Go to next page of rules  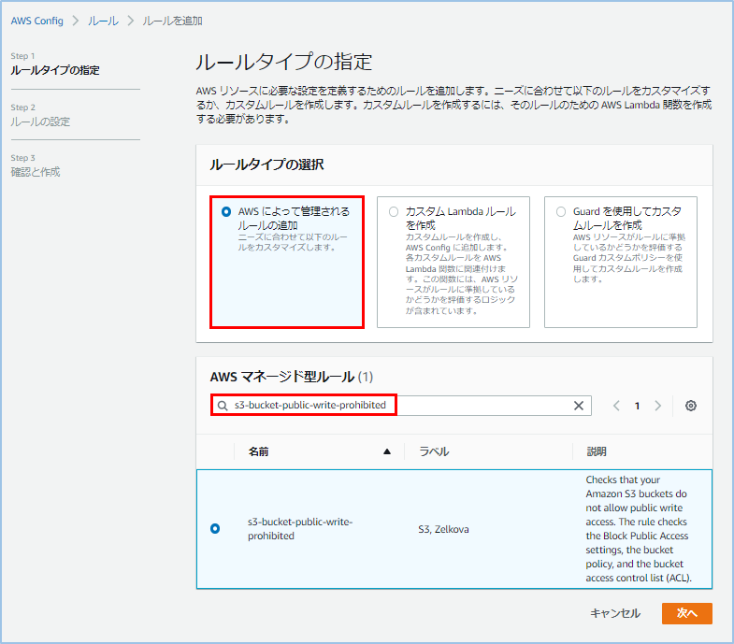coord(658,406)
